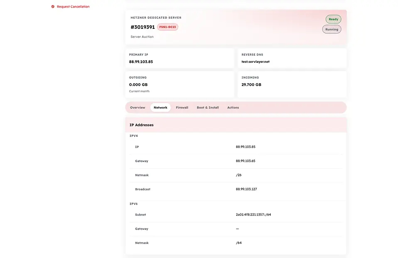Click the FSN1-DC13 datacenter badge
398x258 pixels.
167,27
